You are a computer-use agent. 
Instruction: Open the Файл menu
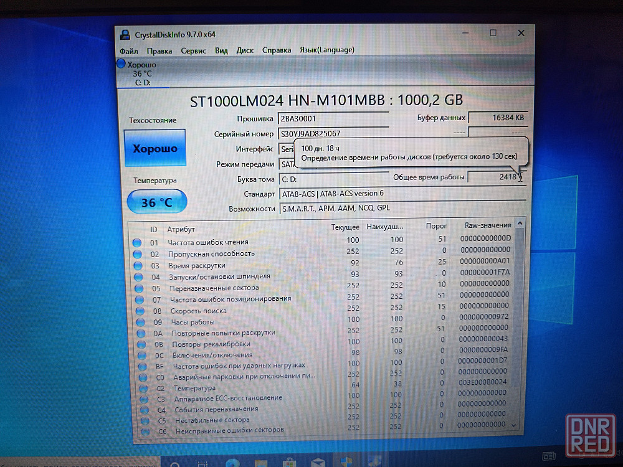(x=129, y=51)
